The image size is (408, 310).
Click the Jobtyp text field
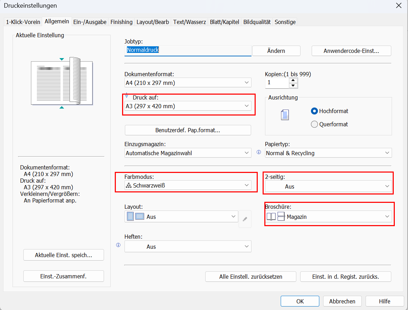click(x=188, y=50)
